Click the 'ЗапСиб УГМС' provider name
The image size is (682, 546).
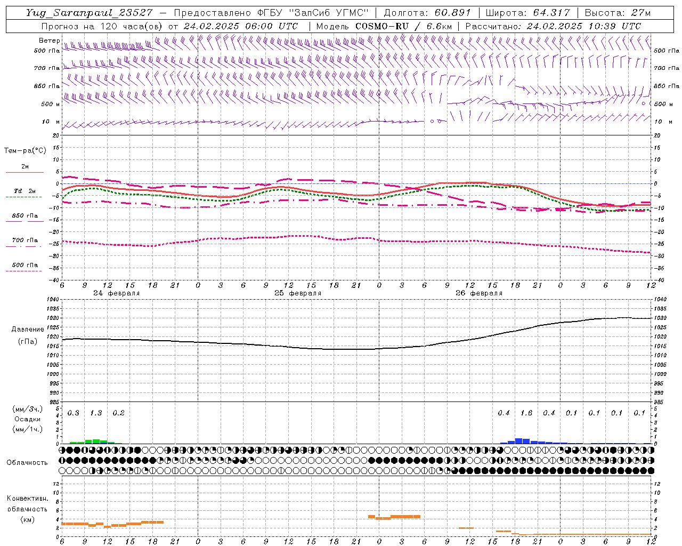coord(329,13)
